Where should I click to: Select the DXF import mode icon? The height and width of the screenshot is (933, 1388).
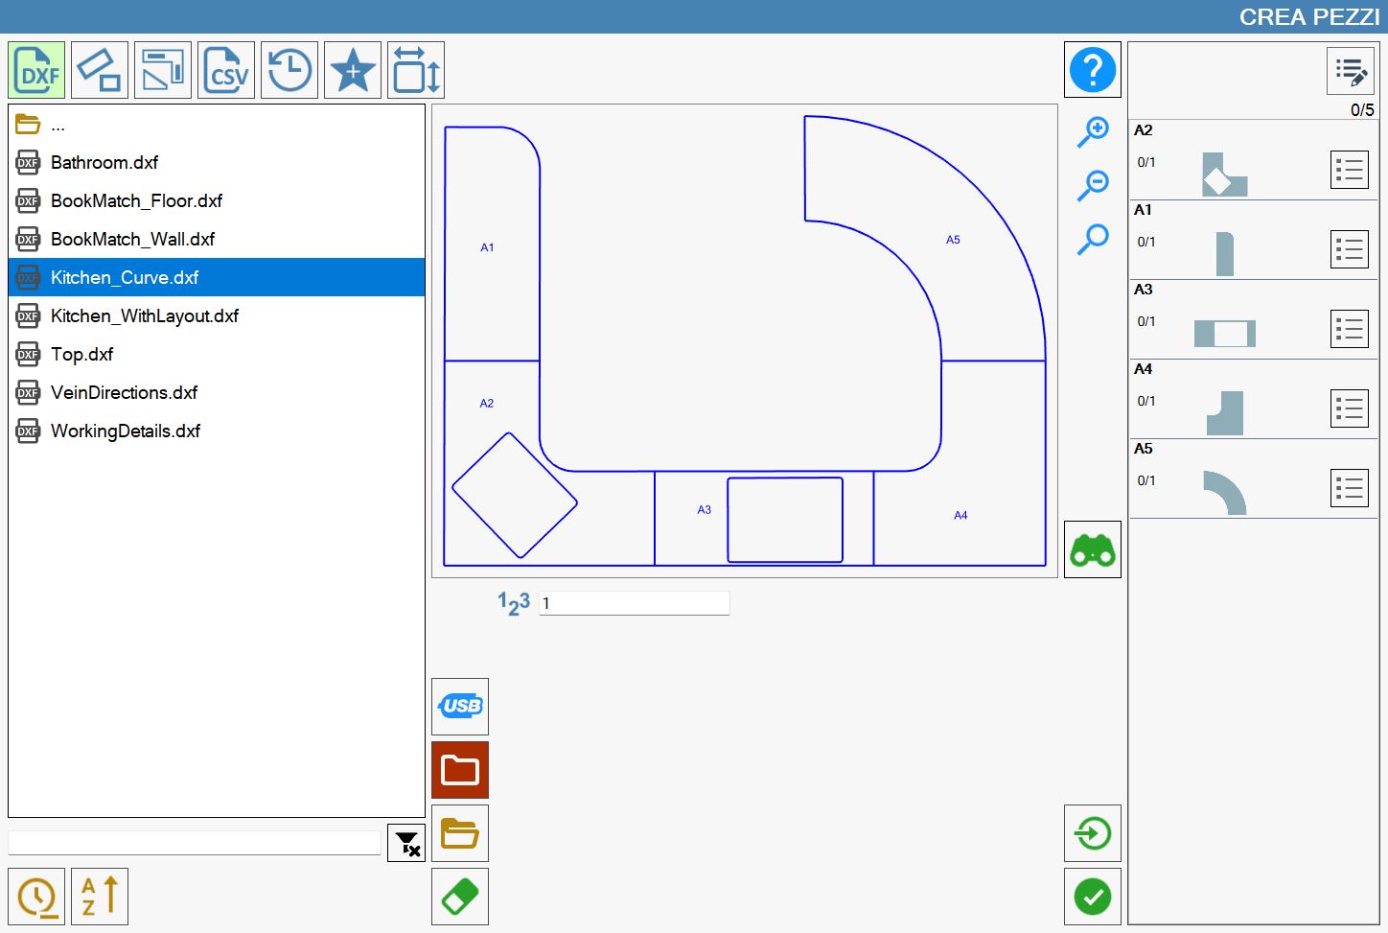(x=36, y=70)
